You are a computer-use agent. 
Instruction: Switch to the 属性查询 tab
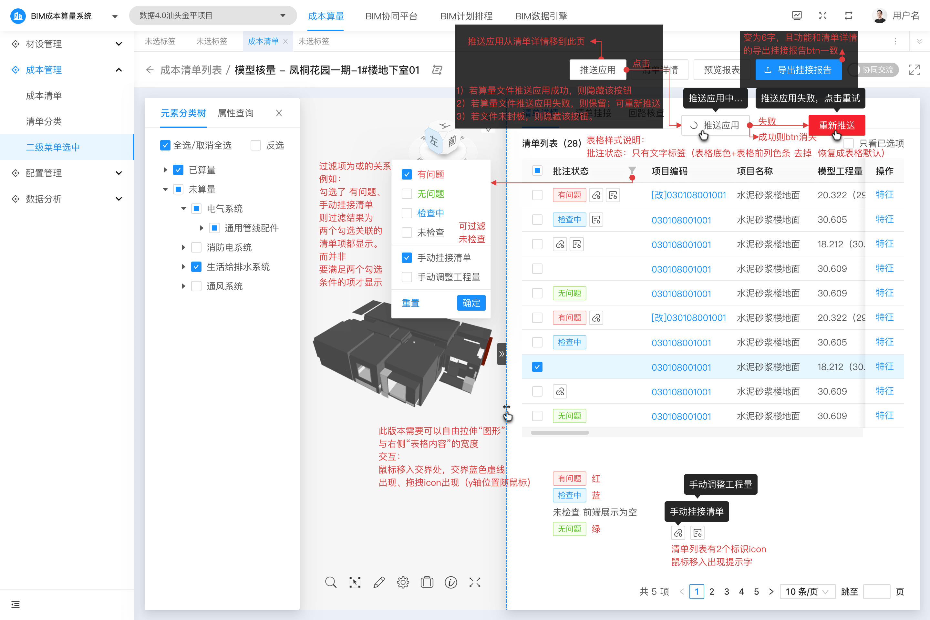click(x=236, y=113)
